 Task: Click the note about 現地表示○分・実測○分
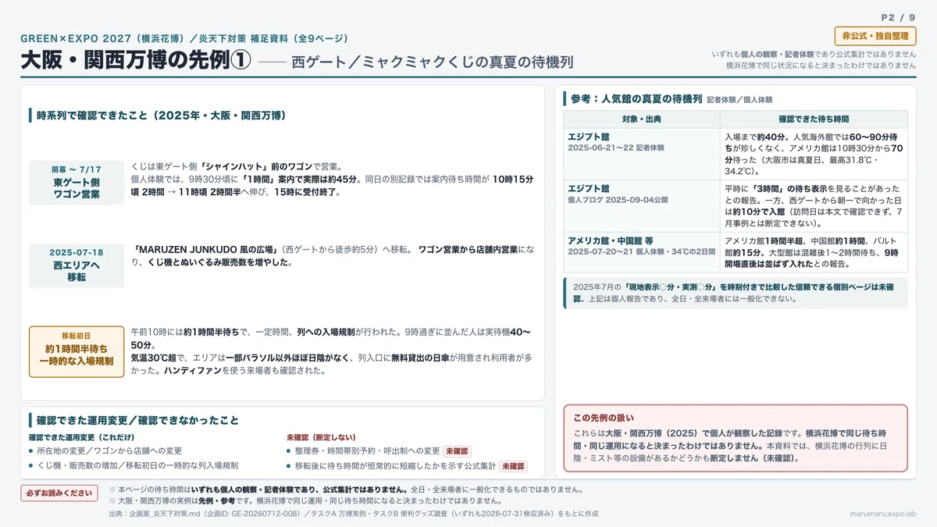click(x=736, y=293)
